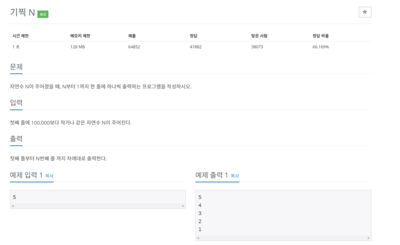The width and height of the screenshot is (400, 245).
Task: Click the line 1 in sample output
Action: tap(200, 229)
